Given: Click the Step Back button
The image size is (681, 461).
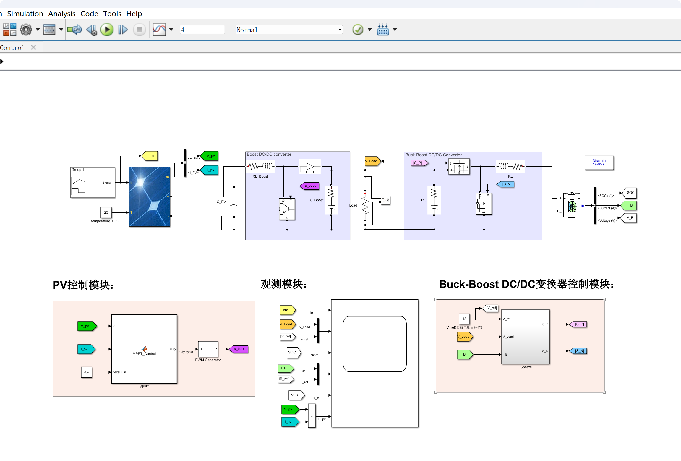Looking at the screenshot, I should point(92,30).
